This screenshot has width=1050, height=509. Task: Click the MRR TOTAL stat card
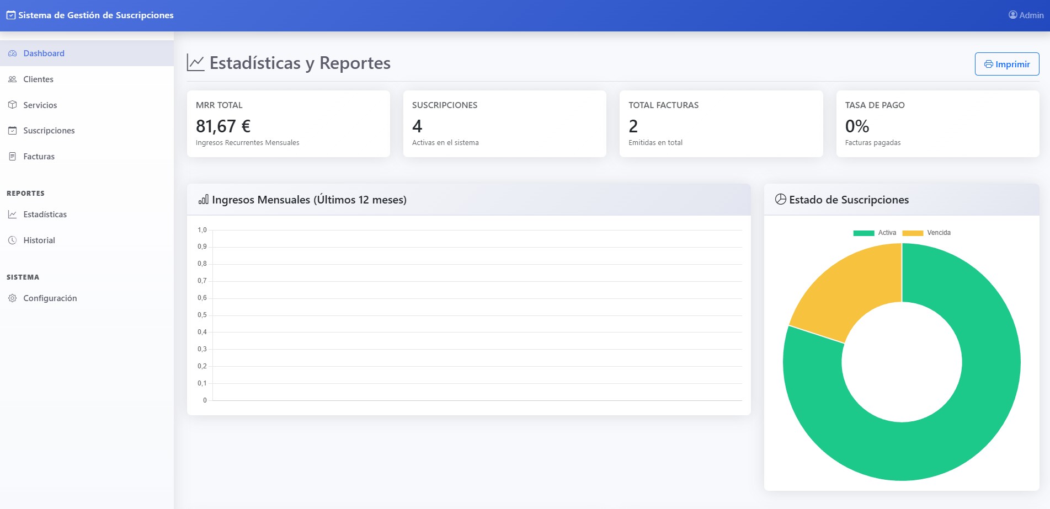click(x=288, y=123)
